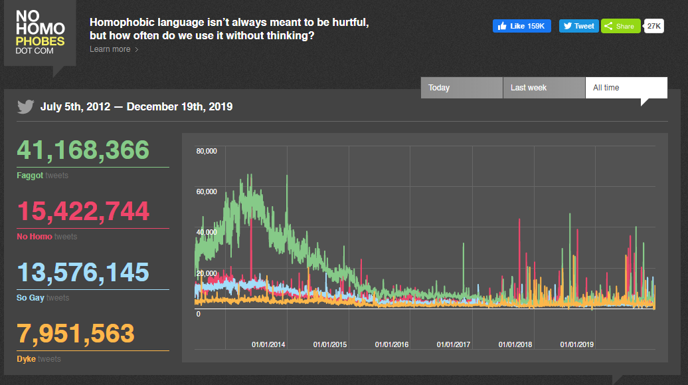Click the Dyke tweets label
The width and height of the screenshot is (688, 385).
click(39, 358)
